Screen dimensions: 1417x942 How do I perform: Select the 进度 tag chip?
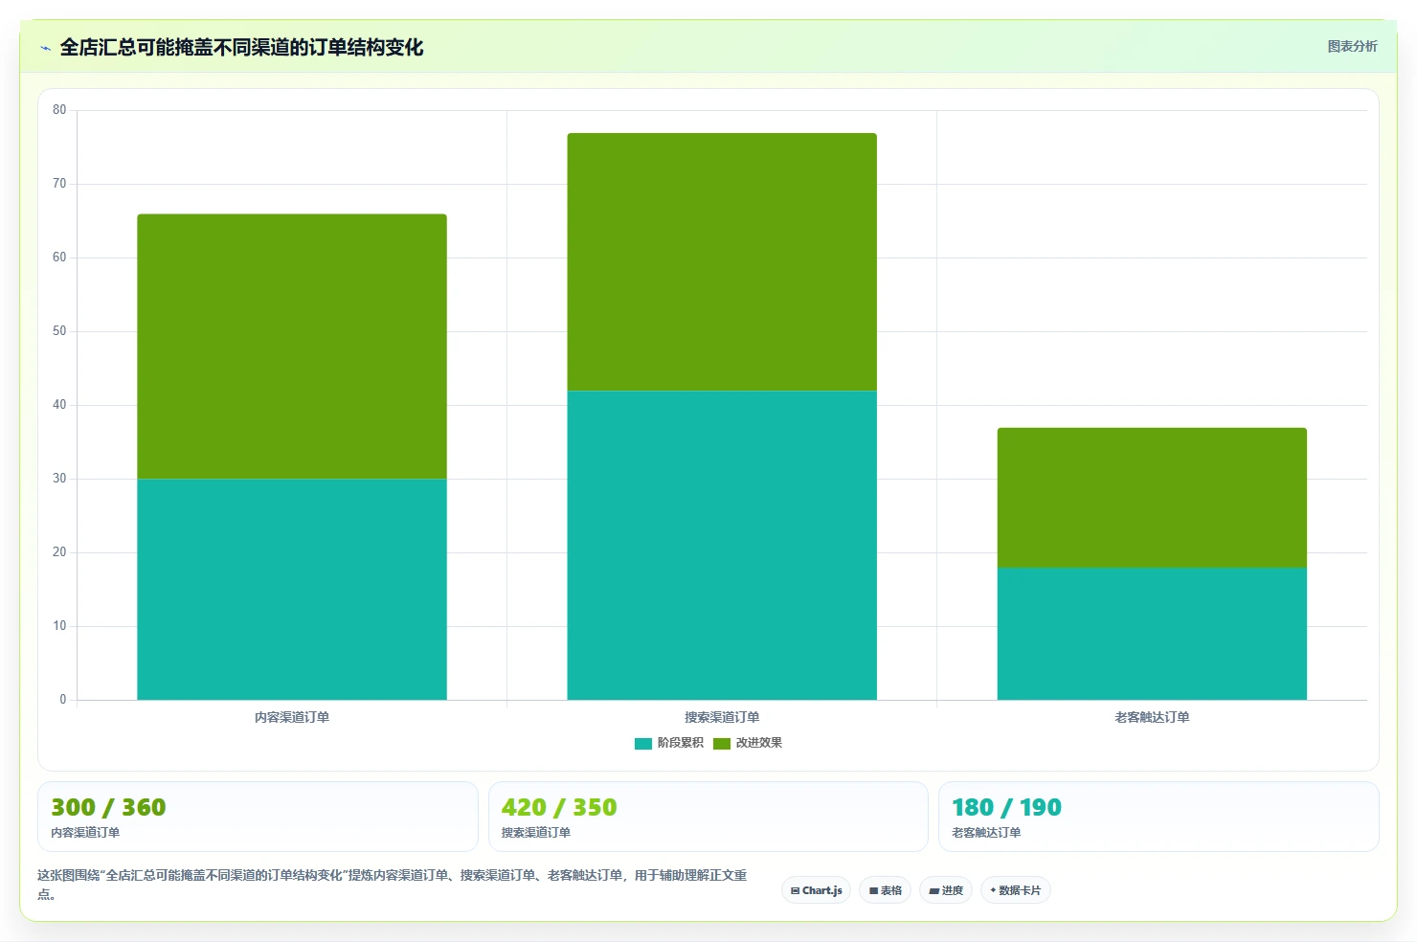pos(946,890)
